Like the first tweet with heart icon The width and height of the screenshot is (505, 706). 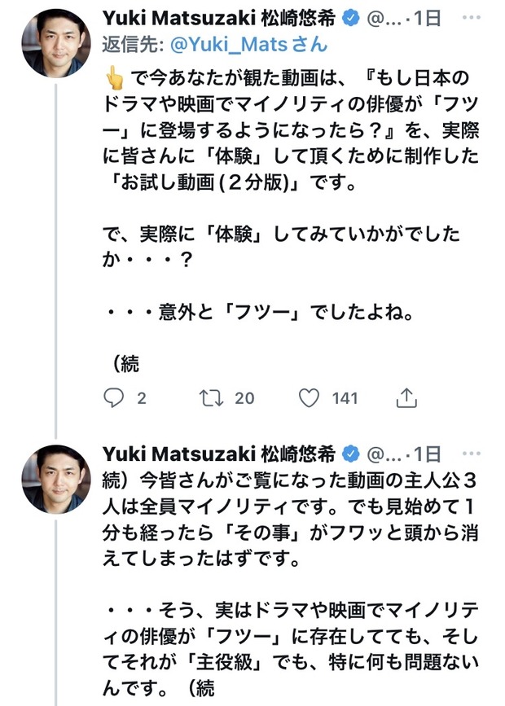pyautogui.click(x=308, y=397)
